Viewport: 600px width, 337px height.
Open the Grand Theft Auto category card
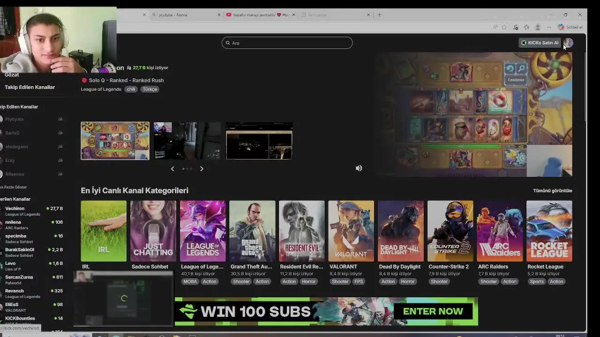point(252,231)
